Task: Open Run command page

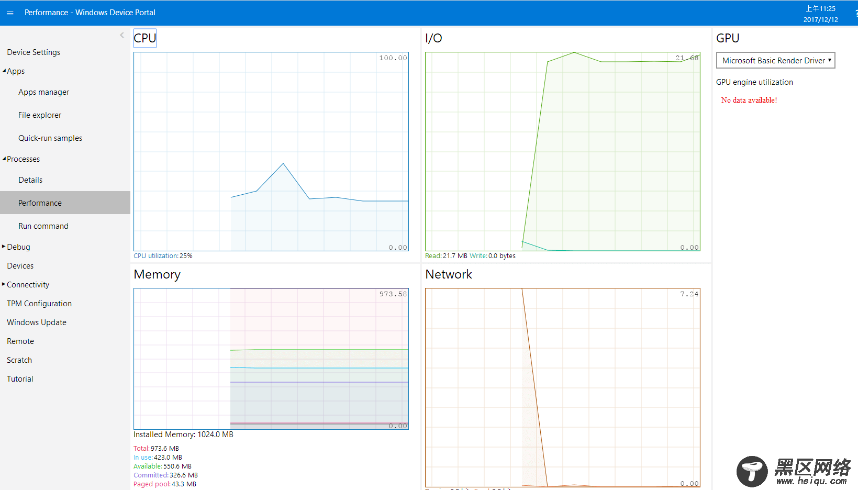Action: (x=43, y=226)
